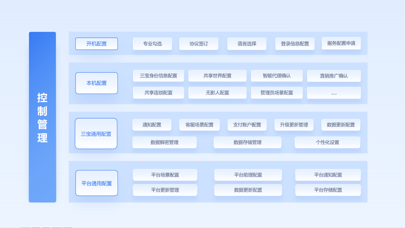Open the 三宝通用配置 category
The height and width of the screenshot is (228, 405).
96,134
